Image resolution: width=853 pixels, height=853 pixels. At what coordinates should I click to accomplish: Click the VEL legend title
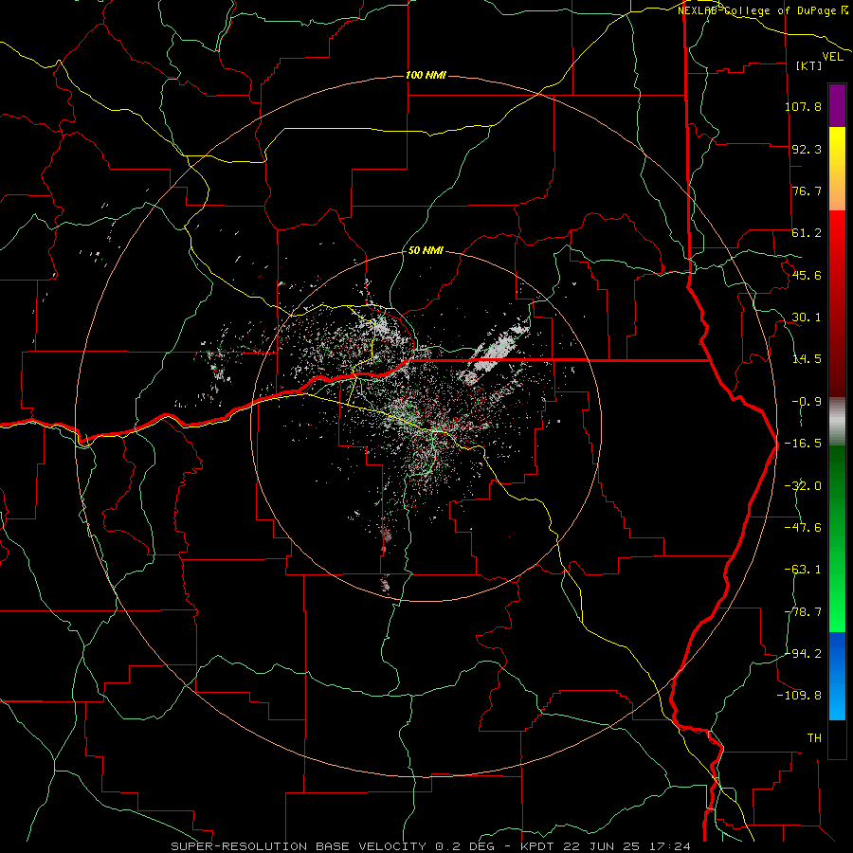(832, 57)
